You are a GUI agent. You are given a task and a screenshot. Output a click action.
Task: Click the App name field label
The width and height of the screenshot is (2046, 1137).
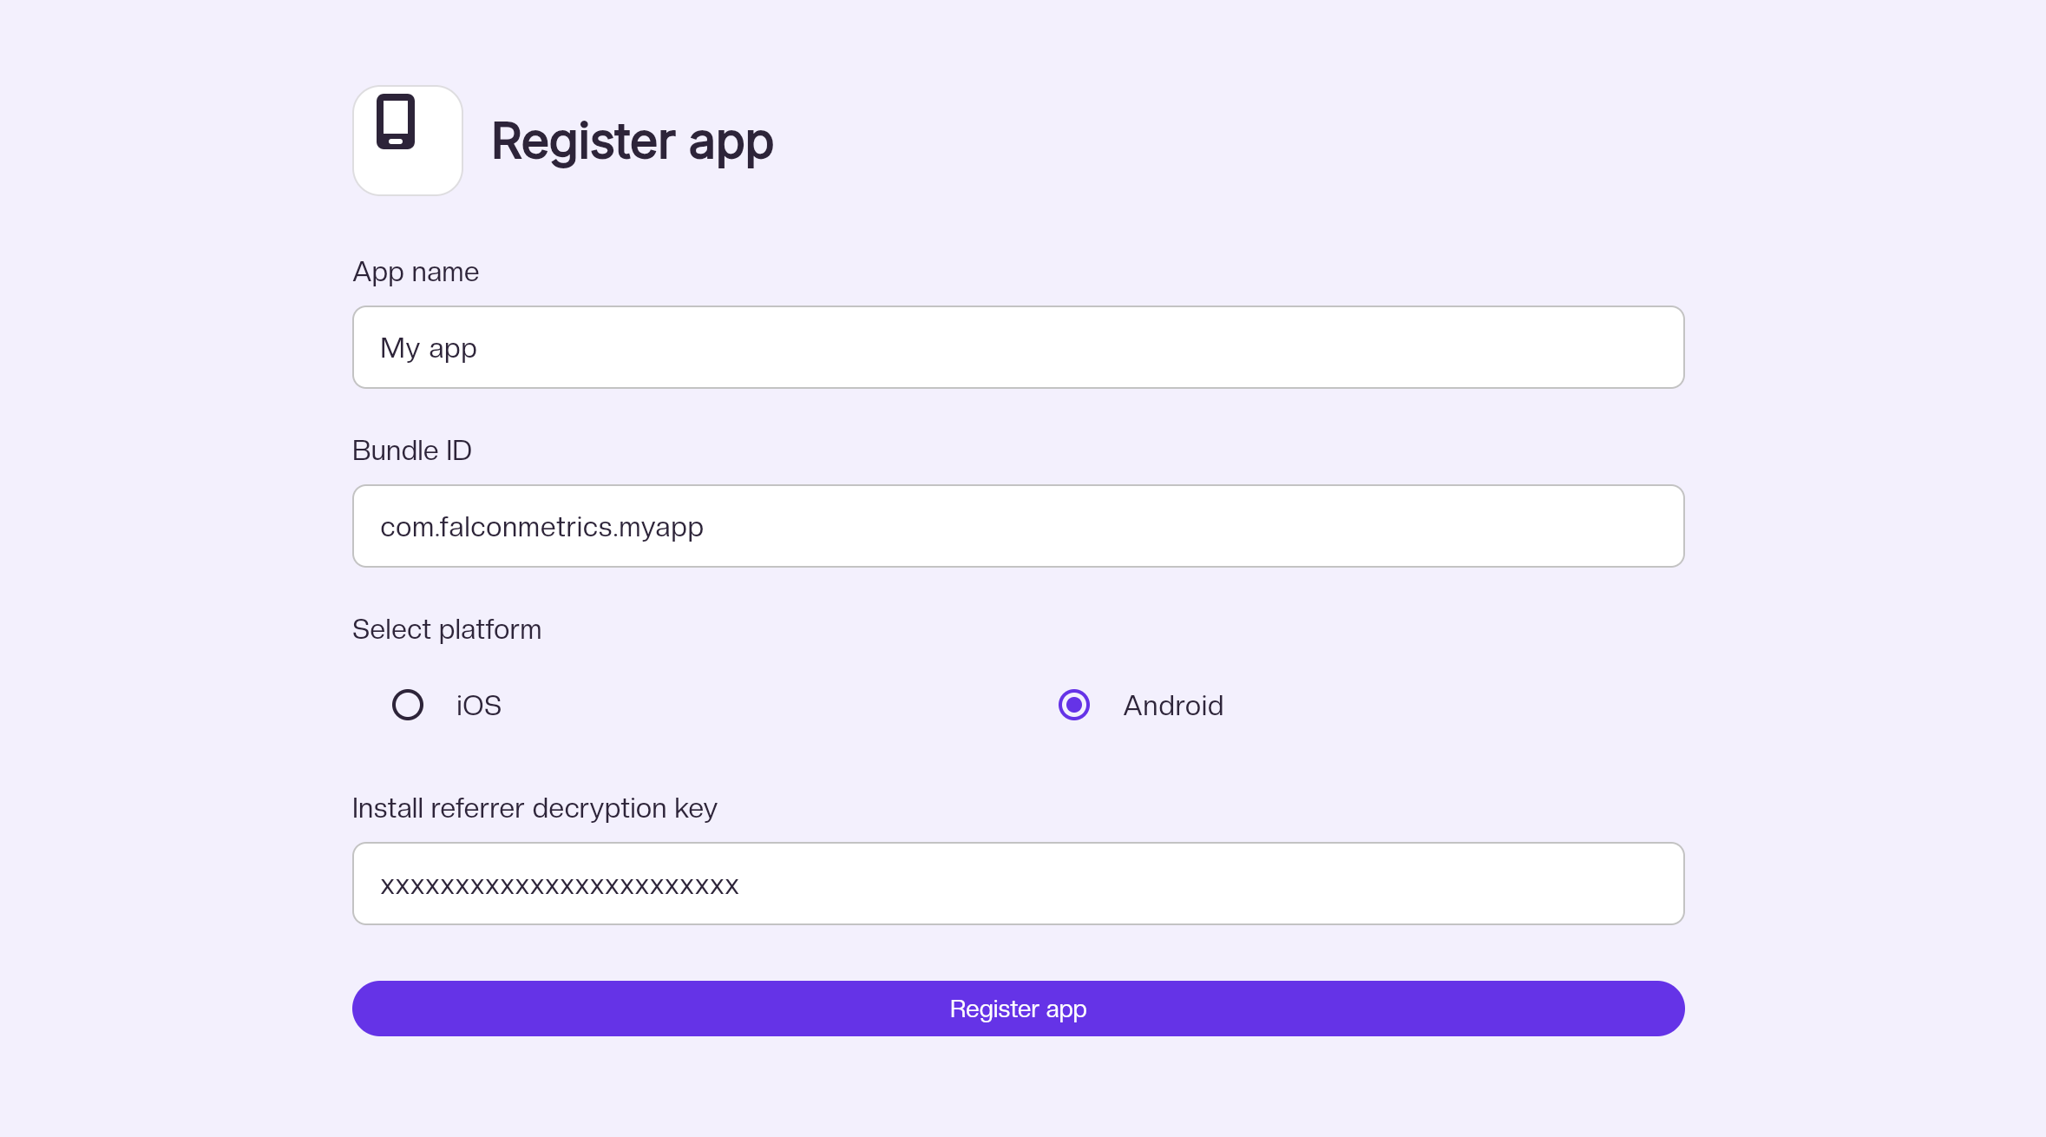416,272
